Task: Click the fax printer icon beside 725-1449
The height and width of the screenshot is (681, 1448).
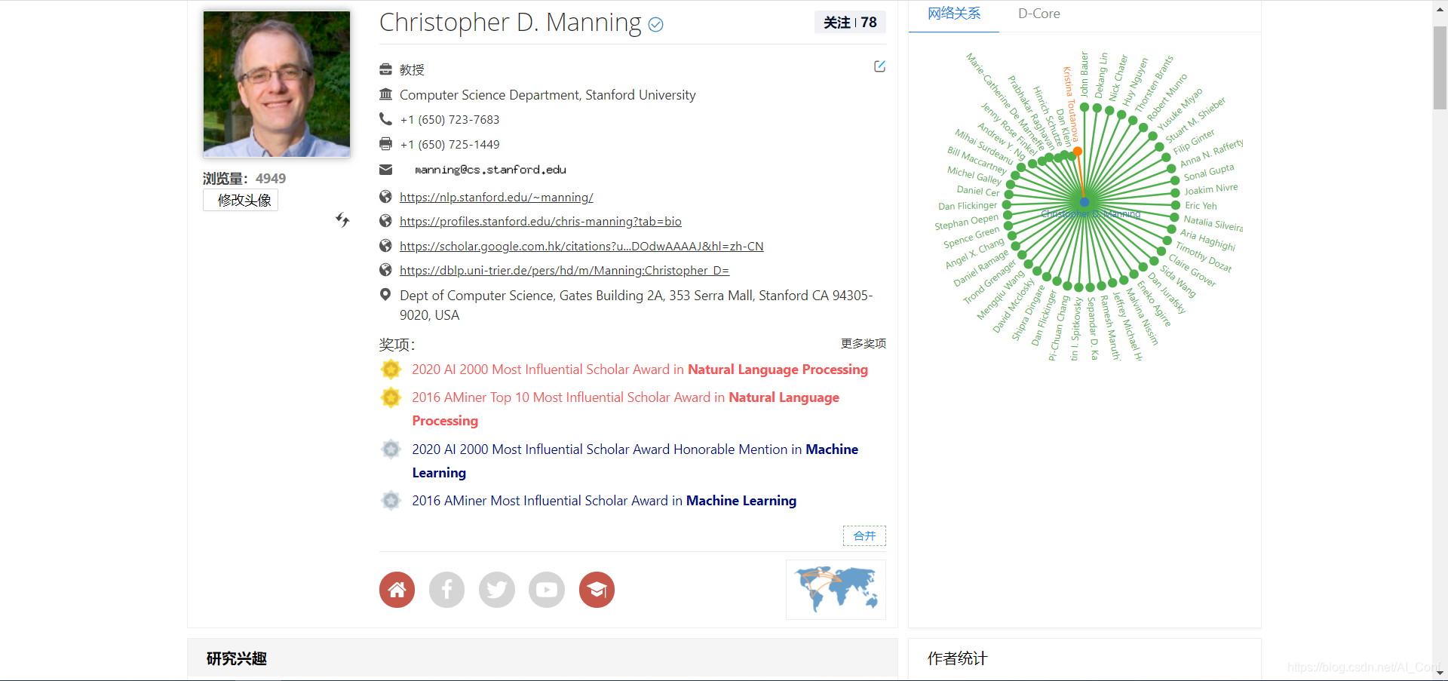Action: [385, 143]
